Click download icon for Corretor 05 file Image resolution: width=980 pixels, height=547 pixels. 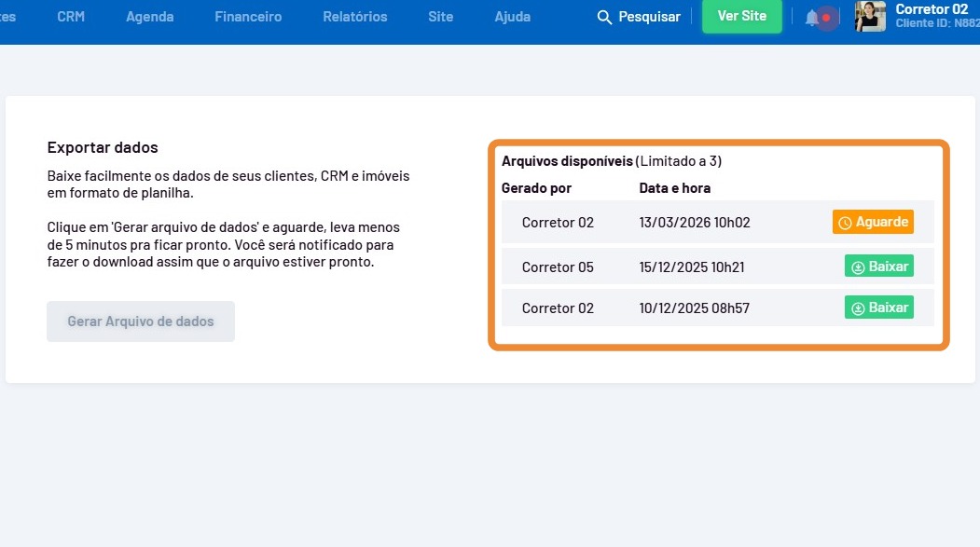click(857, 267)
